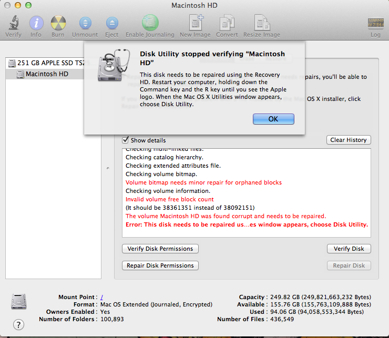This screenshot has width=389, height=338.
Task: Open the mount point slash link
Action: coord(101,297)
